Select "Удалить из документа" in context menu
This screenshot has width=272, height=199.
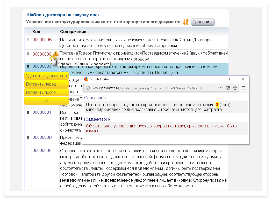click(46, 76)
